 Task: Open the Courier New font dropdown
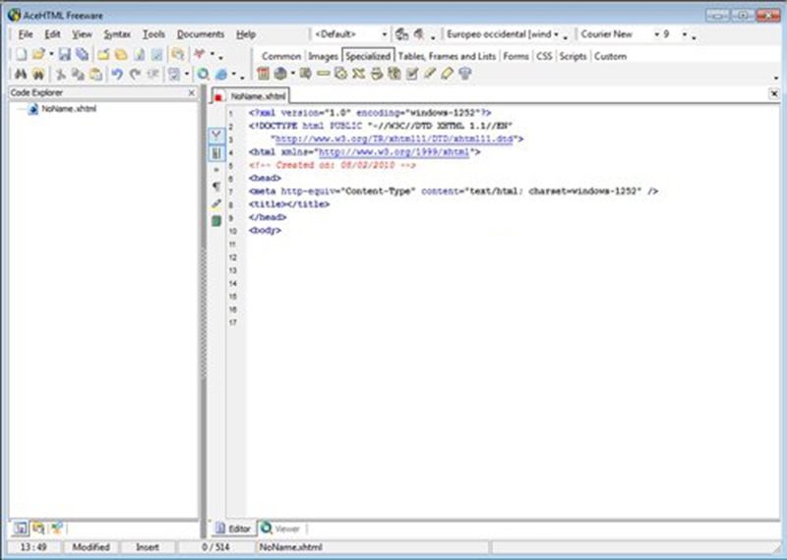click(x=656, y=34)
